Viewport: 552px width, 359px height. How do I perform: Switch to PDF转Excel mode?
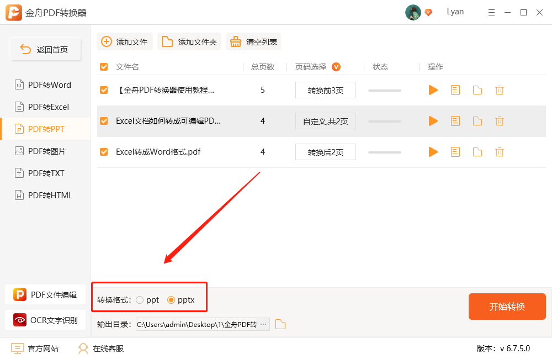click(x=45, y=107)
